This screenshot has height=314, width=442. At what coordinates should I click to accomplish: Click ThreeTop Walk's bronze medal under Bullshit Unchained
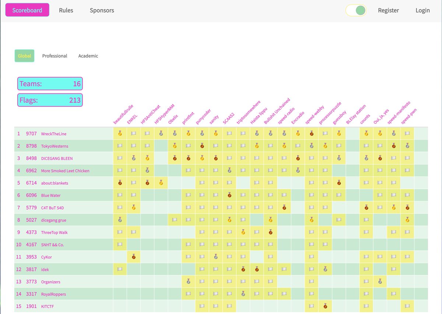click(x=271, y=232)
